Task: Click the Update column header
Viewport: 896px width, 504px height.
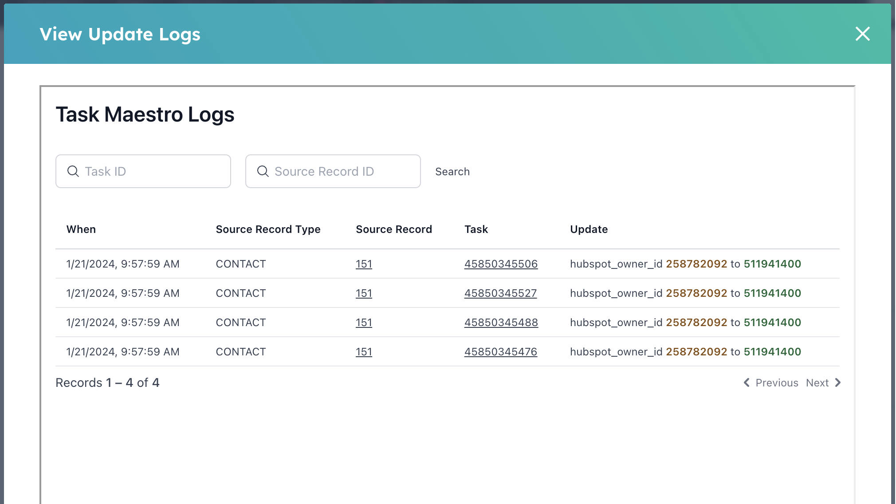Action: click(x=589, y=229)
